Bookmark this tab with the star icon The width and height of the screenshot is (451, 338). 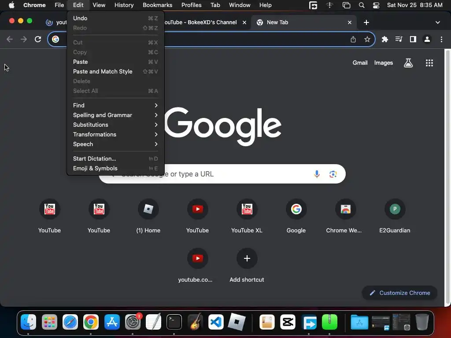click(367, 39)
